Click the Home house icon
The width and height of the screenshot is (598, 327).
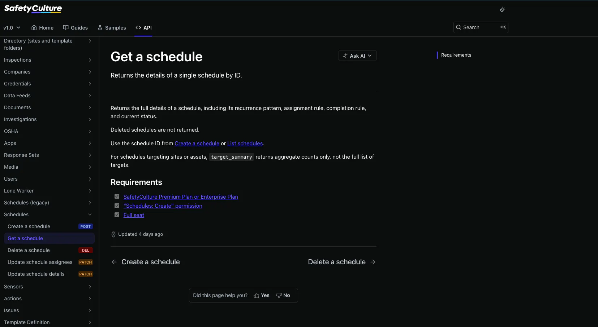click(34, 28)
